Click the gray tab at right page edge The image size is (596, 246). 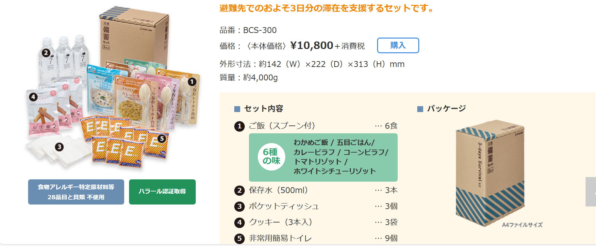click(591, 192)
